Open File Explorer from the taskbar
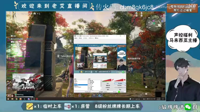Viewport: 200px width, 112px height. pos(12,99)
